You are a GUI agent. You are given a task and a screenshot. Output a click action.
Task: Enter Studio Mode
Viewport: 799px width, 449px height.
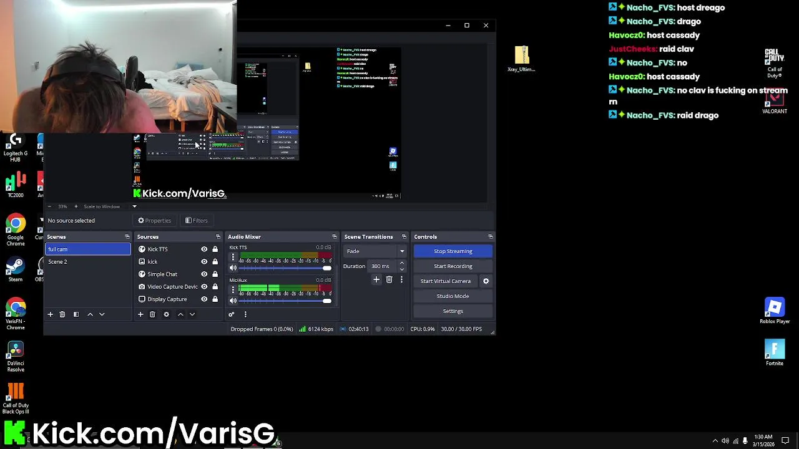pyautogui.click(x=453, y=296)
